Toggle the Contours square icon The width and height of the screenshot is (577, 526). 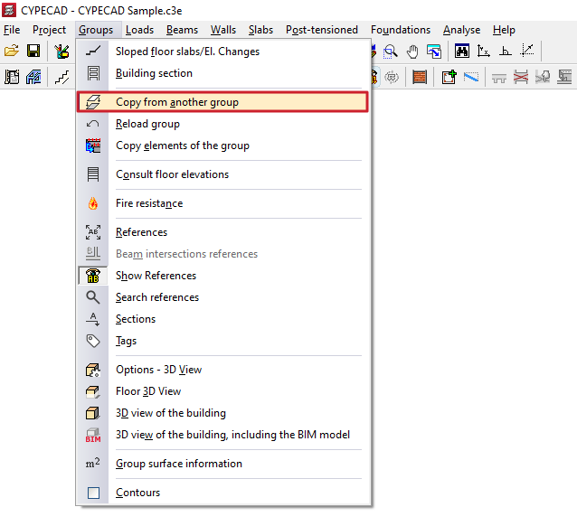click(x=93, y=493)
